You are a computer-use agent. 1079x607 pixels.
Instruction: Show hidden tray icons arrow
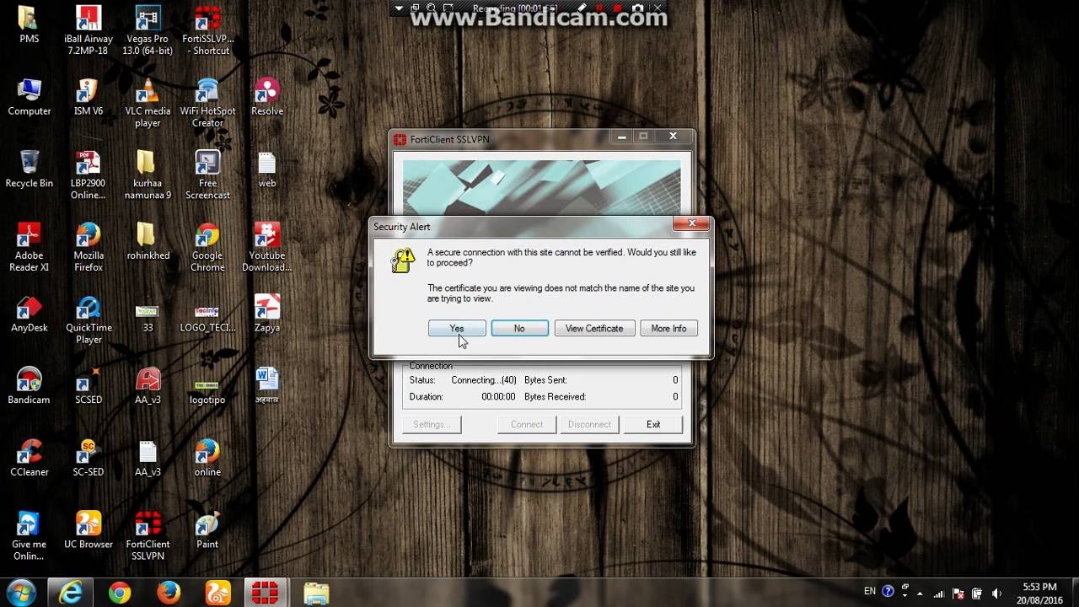point(920,593)
